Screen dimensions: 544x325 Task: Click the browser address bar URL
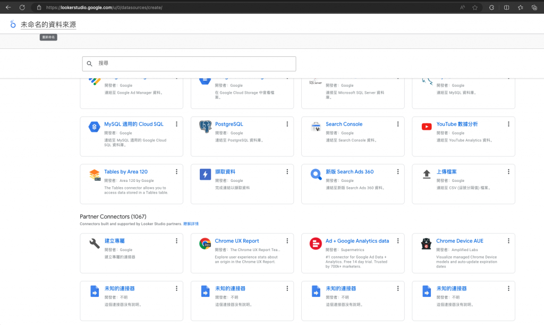104,7
